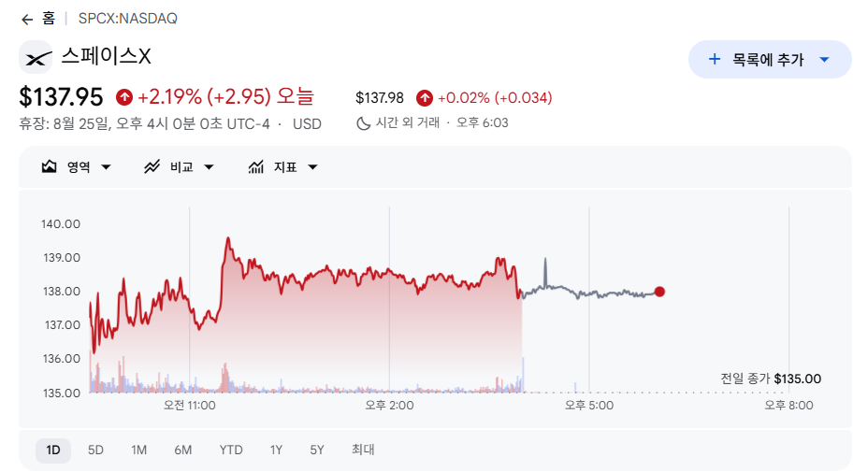Expand the 목록에 추가 dropdown arrow
Screen dimensions: 868x472
[x=824, y=59]
